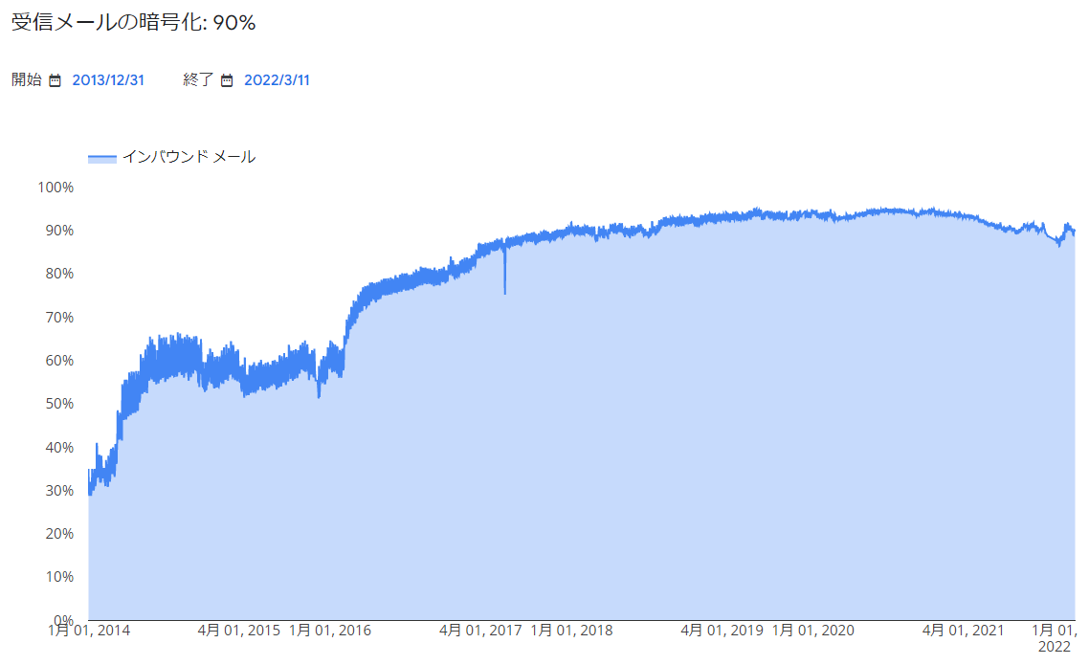Click the 10% y-axis label

(59, 576)
